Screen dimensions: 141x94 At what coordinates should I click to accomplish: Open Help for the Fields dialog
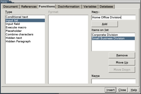pos(134,90)
